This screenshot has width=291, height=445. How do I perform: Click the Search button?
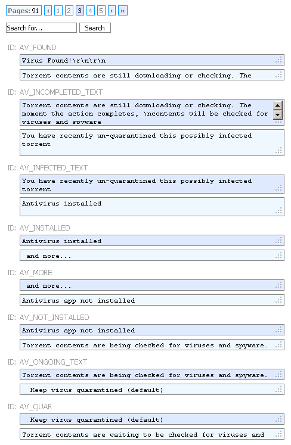coord(95,28)
